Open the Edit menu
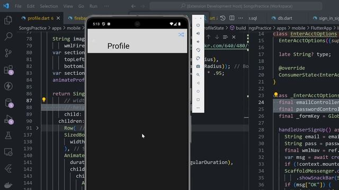 pos(31,6)
